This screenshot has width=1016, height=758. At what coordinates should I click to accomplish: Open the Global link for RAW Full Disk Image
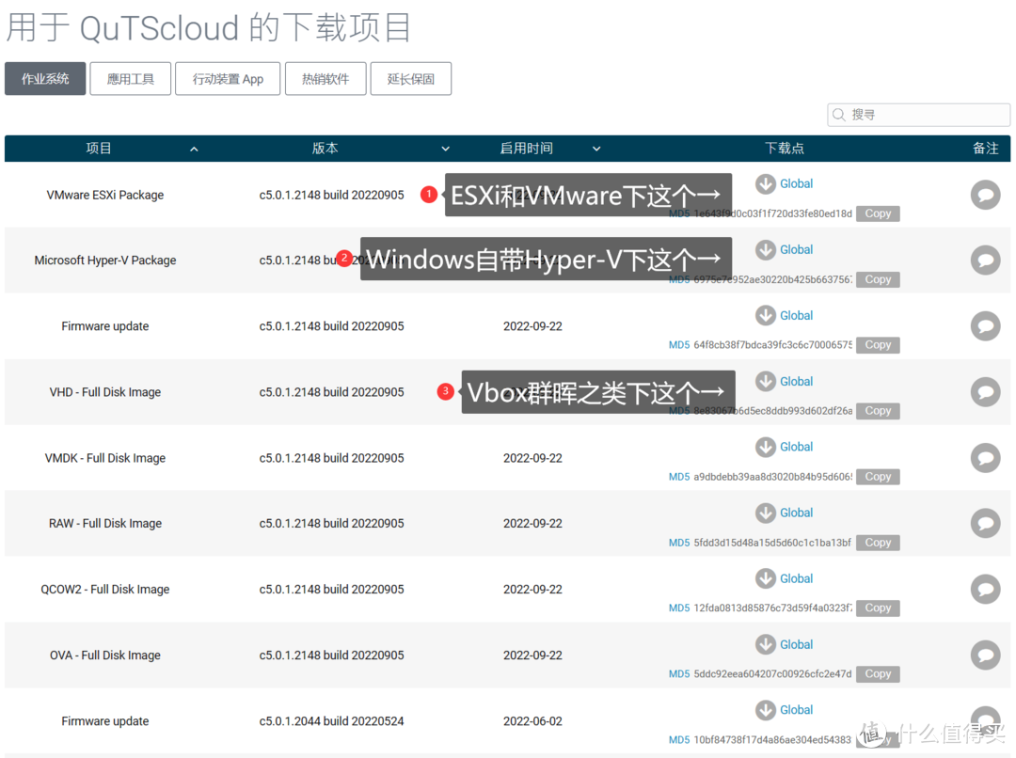pyautogui.click(x=797, y=513)
